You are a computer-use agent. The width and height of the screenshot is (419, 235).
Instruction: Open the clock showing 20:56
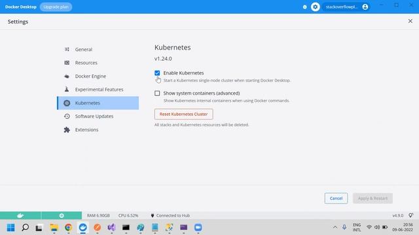pos(403,227)
